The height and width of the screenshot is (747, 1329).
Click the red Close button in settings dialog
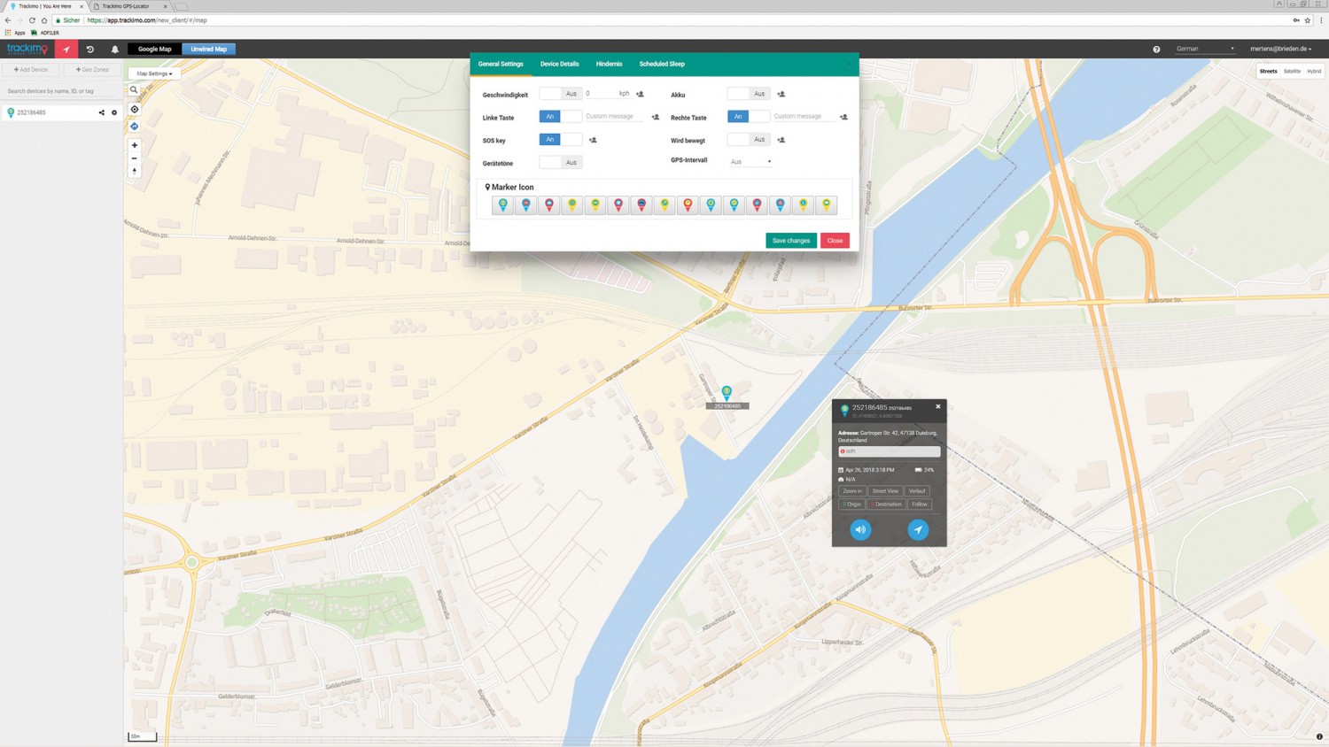pos(835,241)
